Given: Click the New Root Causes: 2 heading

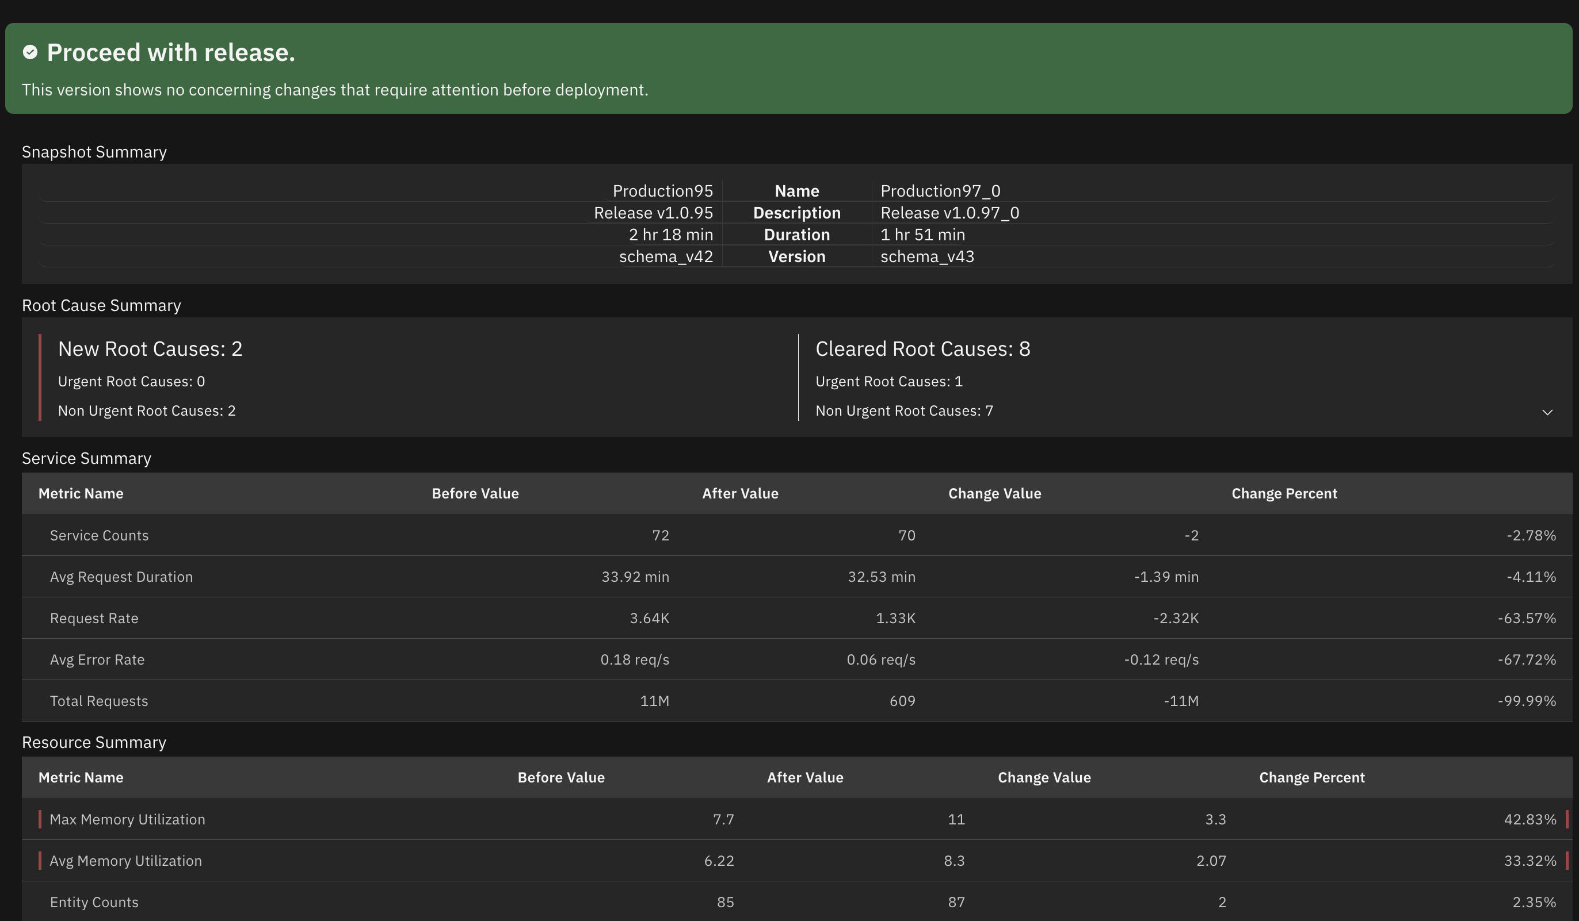Looking at the screenshot, I should 150,349.
